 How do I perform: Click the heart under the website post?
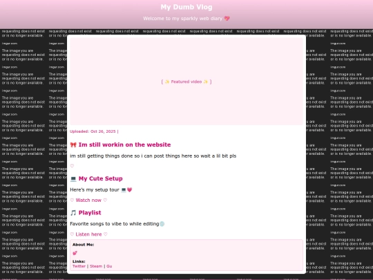tap(72, 166)
